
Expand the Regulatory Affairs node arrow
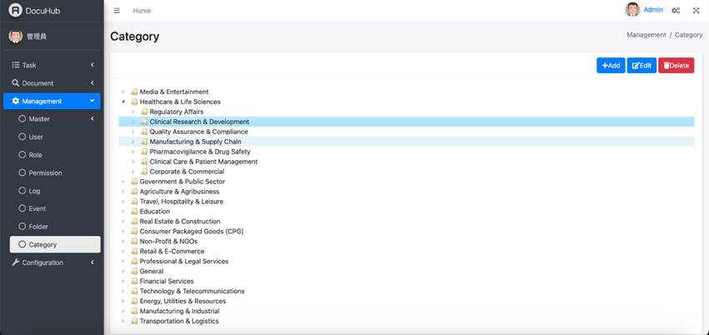pos(133,112)
